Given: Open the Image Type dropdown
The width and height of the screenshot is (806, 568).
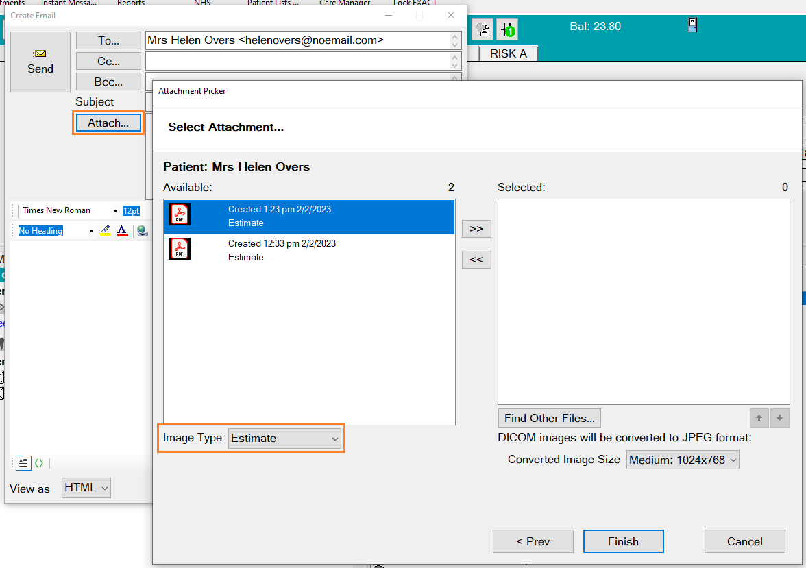Looking at the screenshot, I should tap(285, 439).
